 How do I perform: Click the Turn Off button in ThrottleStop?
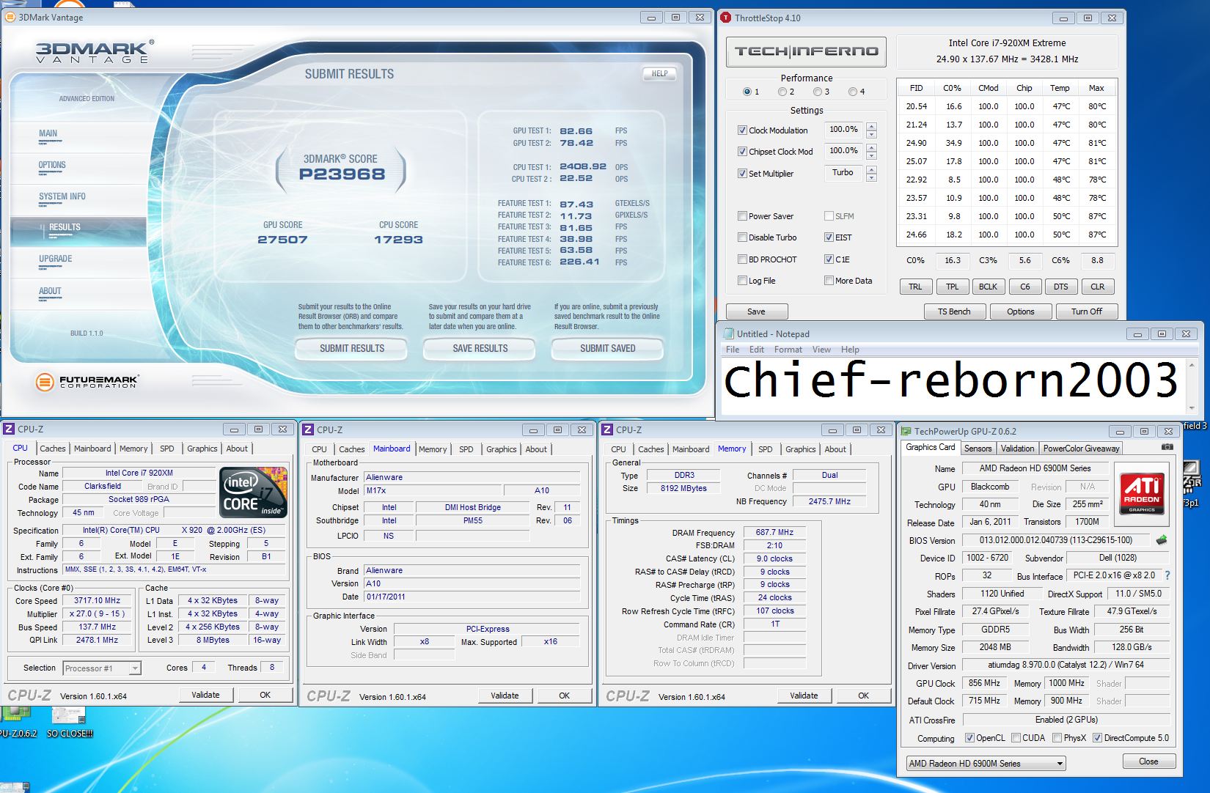coord(1086,311)
